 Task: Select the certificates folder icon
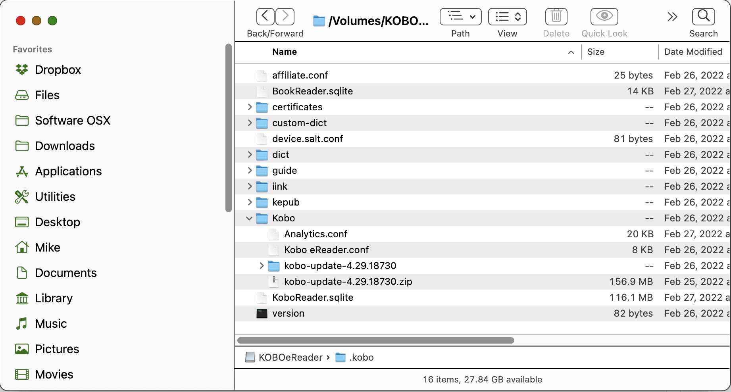[262, 107]
